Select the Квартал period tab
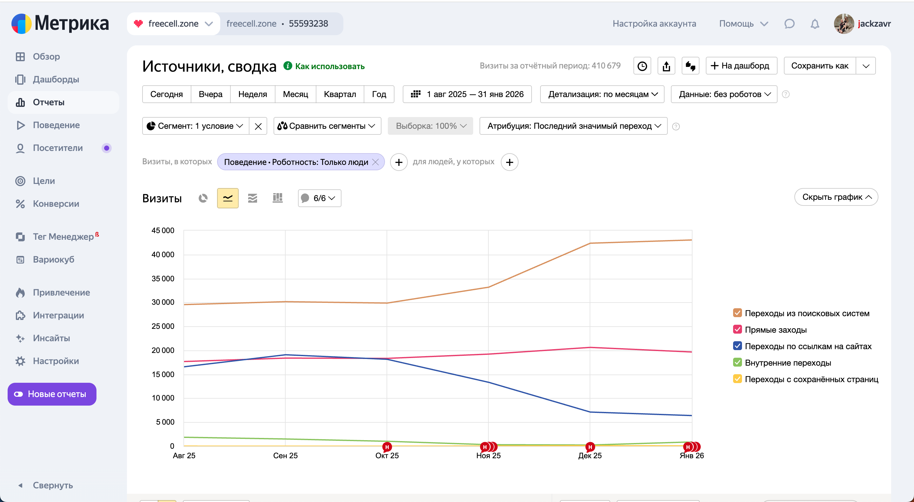 click(340, 94)
